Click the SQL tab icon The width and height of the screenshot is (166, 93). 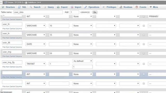pyautogui.click(x=19, y=7)
